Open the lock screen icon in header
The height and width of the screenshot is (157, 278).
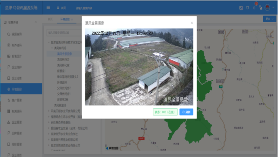(x=241, y=8)
